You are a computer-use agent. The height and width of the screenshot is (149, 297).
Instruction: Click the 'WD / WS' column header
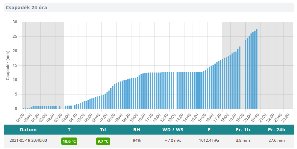click(173, 130)
